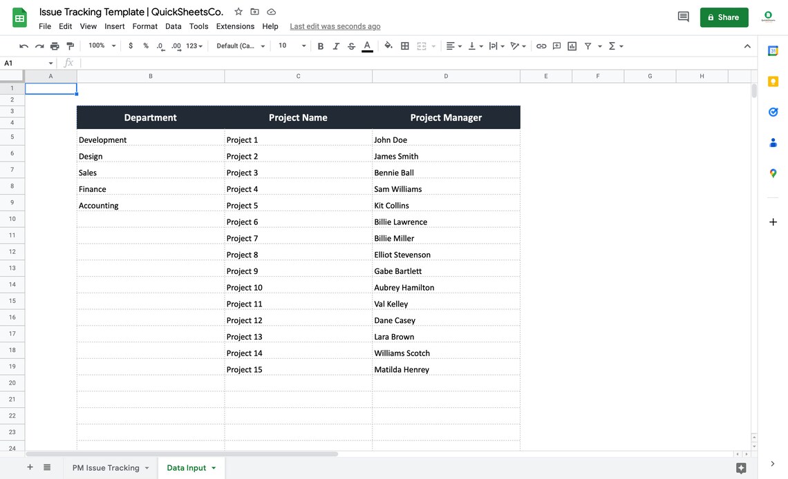The height and width of the screenshot is (479, 788).
Task: Open the text color picker
Action: coord(367,46)
